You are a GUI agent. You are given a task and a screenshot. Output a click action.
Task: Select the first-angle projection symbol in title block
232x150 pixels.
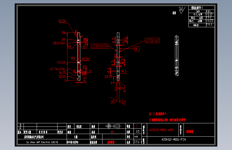(x=113, y=126)
